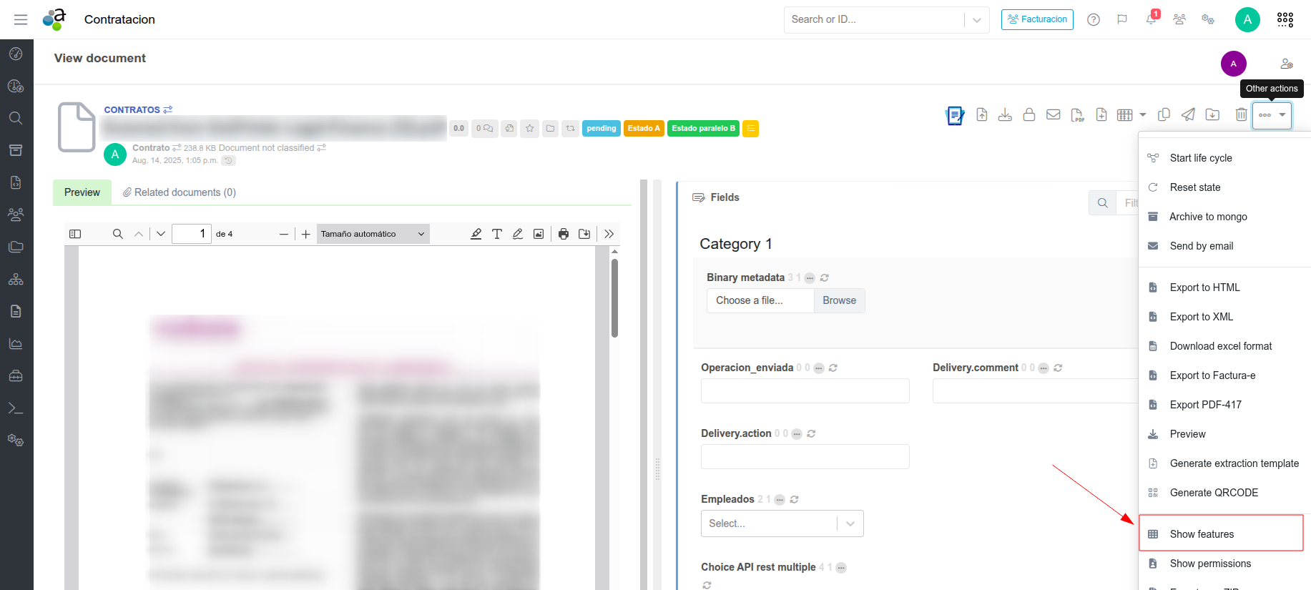Click the Facturacion button
Viewport: 1311px width, 590px height.
1037,19
